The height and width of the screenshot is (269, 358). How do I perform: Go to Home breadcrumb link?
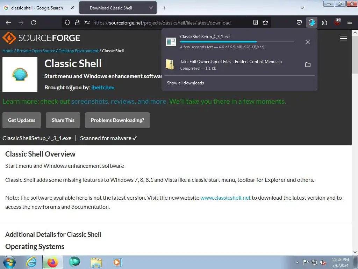pos(8,51)
